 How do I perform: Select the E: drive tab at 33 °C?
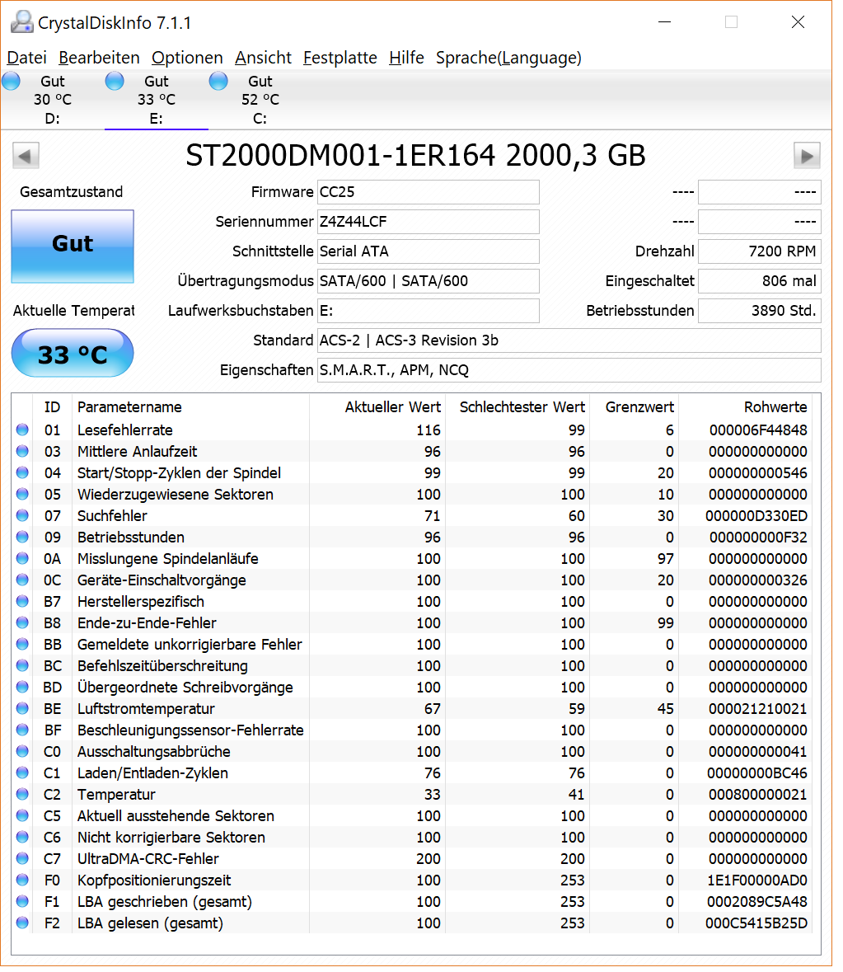point(158,101)
